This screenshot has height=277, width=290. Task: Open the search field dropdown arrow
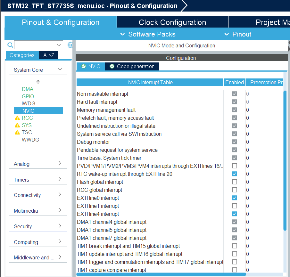(x=59, y=45)
